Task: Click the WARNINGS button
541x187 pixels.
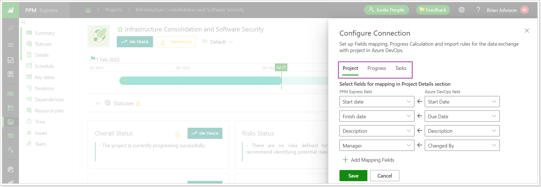Action: (x=176, y=42)
